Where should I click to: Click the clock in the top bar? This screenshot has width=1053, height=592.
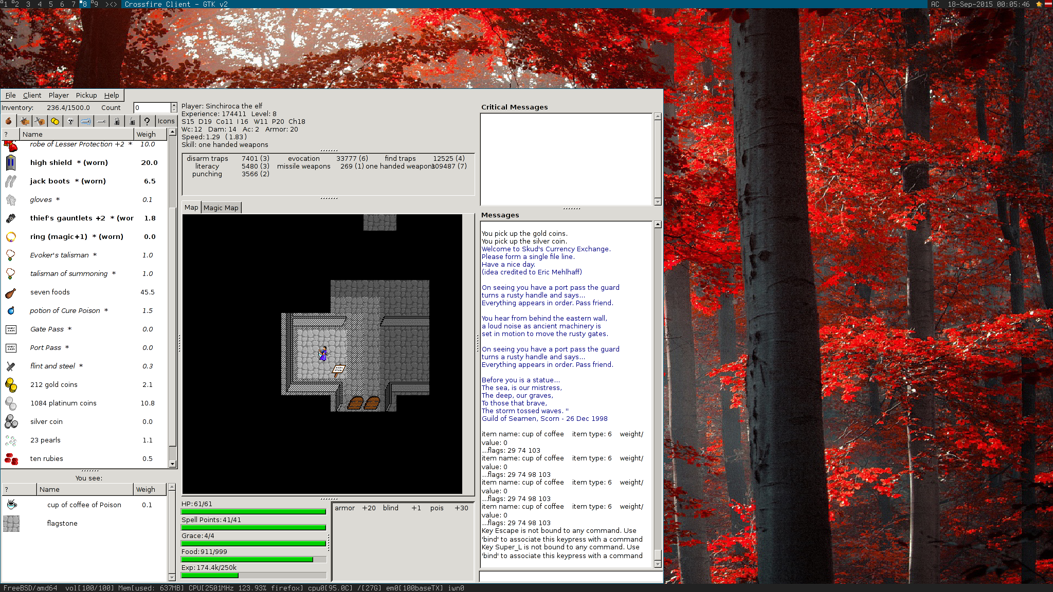click(x=988, y=4)
